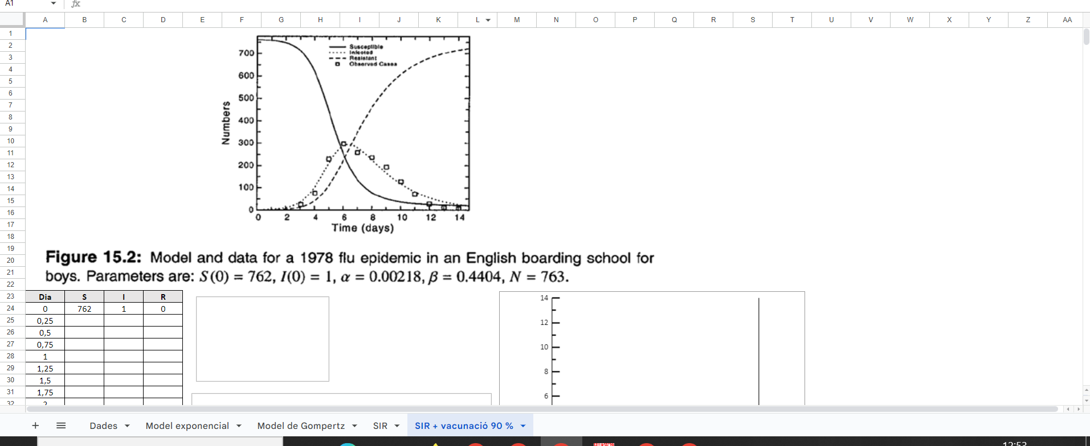1090x446 pixels.
Task: Select cell containing 762 under S
Action: pos(84,309)
